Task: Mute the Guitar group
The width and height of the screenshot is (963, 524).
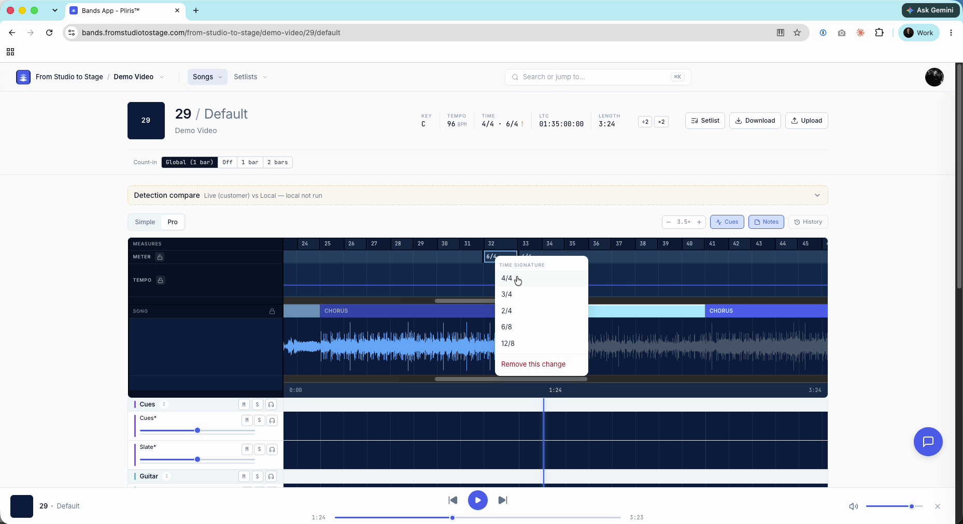Action: tap(244, 476)
